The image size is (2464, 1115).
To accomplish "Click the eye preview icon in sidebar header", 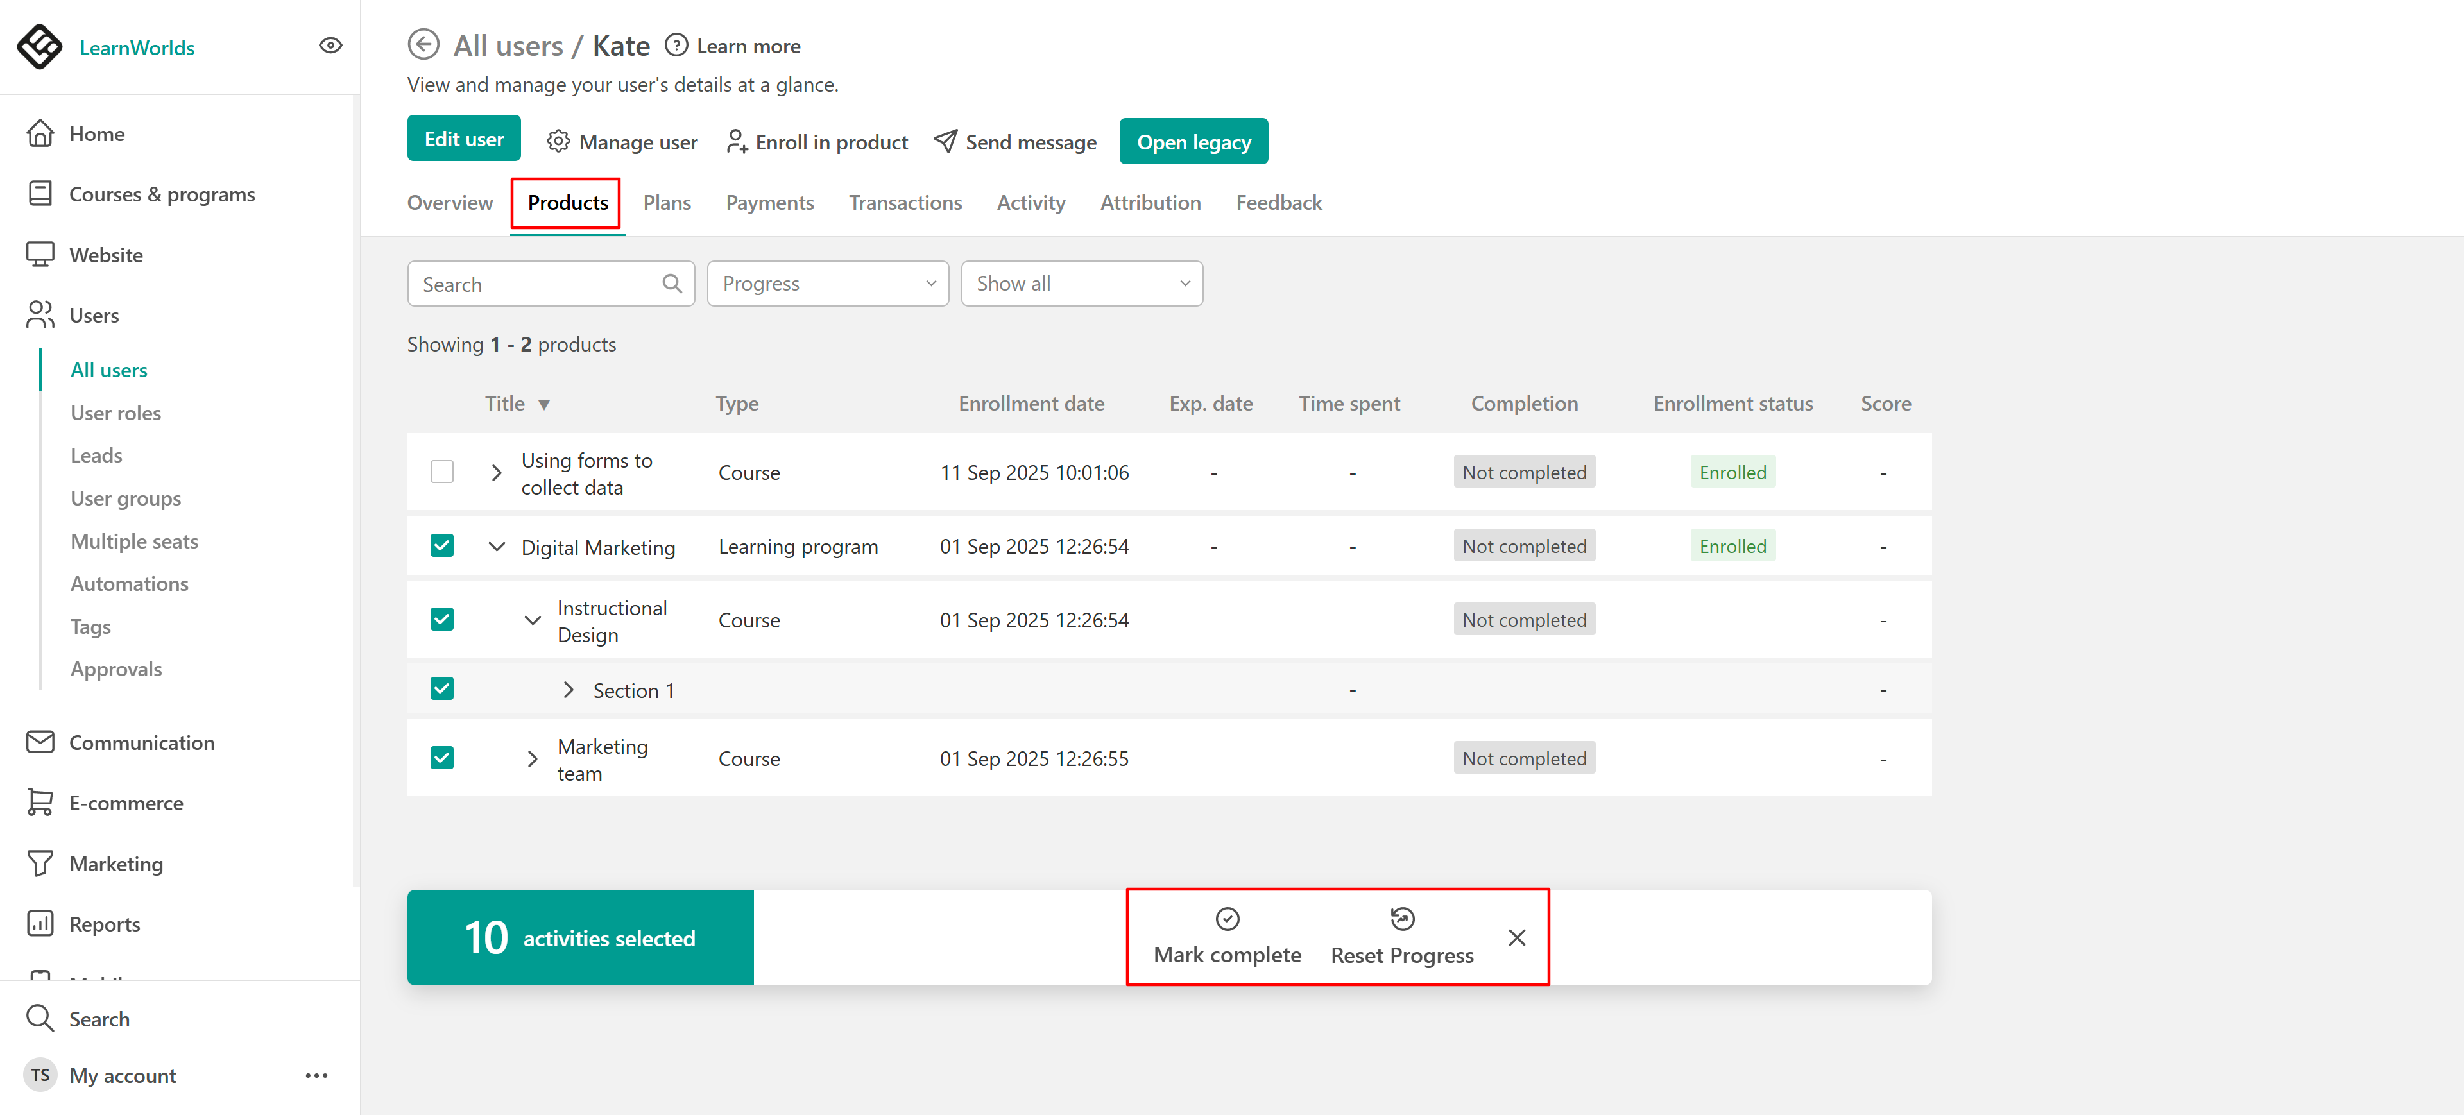I will (330, 46).
